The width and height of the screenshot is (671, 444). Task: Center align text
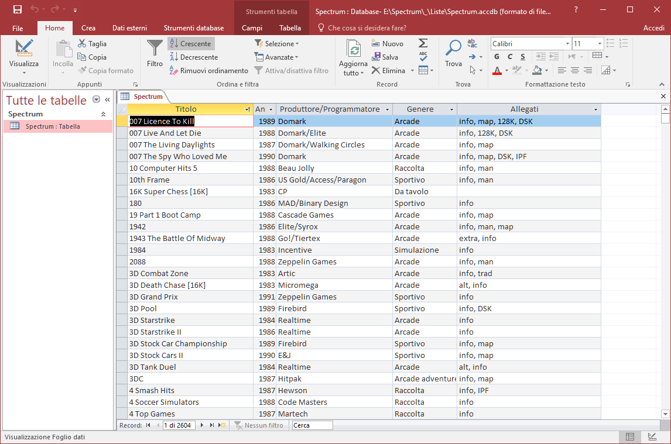tap(575, 70)
